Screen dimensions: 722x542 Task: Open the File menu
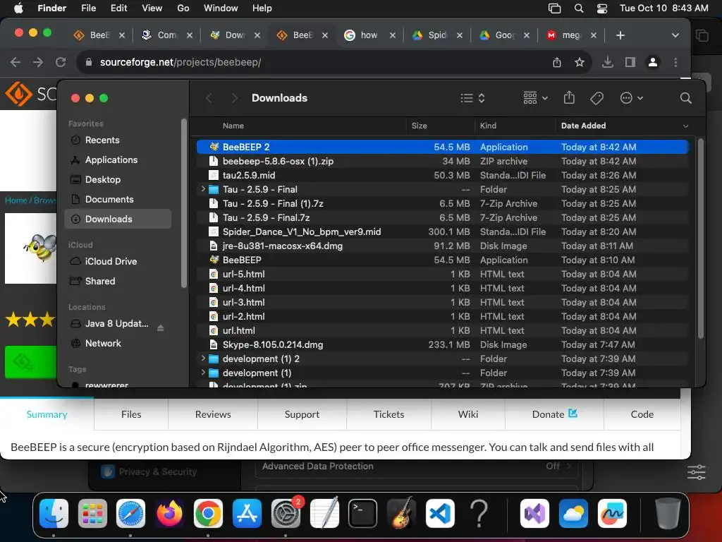88,8
